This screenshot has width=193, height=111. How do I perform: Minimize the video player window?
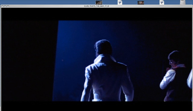[5, 6]
